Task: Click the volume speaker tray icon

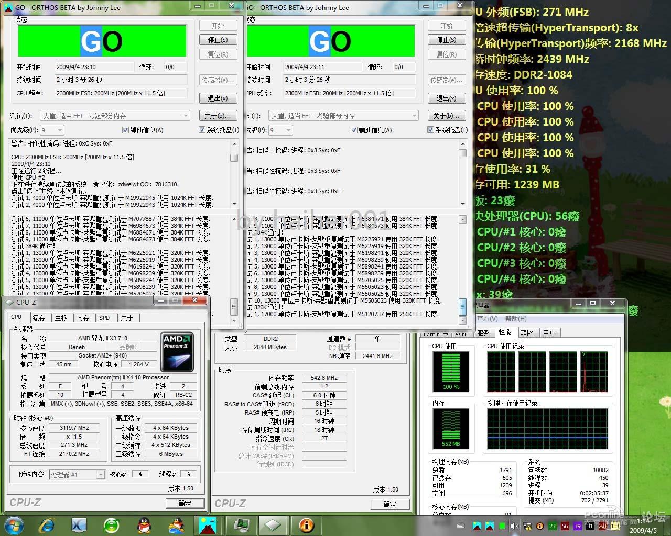Action: tap(514, 526)
